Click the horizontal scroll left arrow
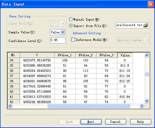This screenshot has width=155, height=128. 10,106
